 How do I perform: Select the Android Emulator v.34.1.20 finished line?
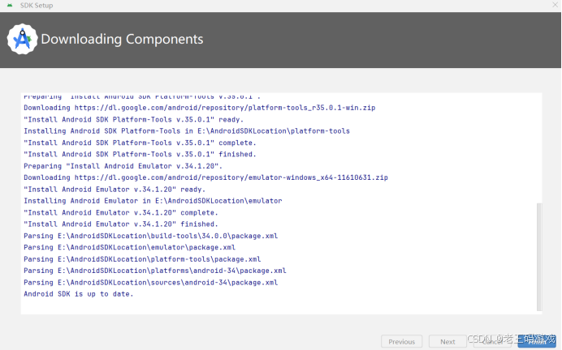click(x=121, y=224)
